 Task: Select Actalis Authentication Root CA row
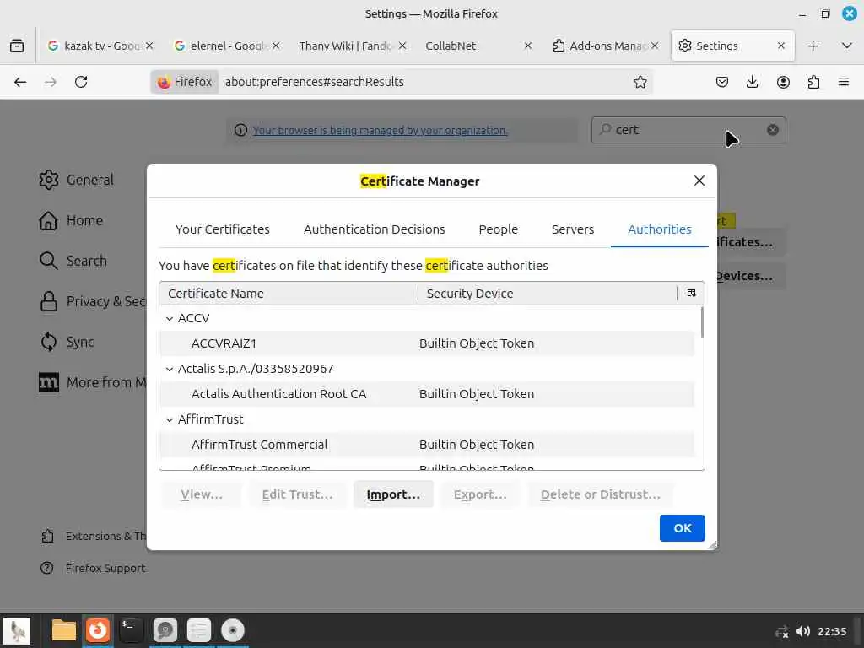(427, 394)
